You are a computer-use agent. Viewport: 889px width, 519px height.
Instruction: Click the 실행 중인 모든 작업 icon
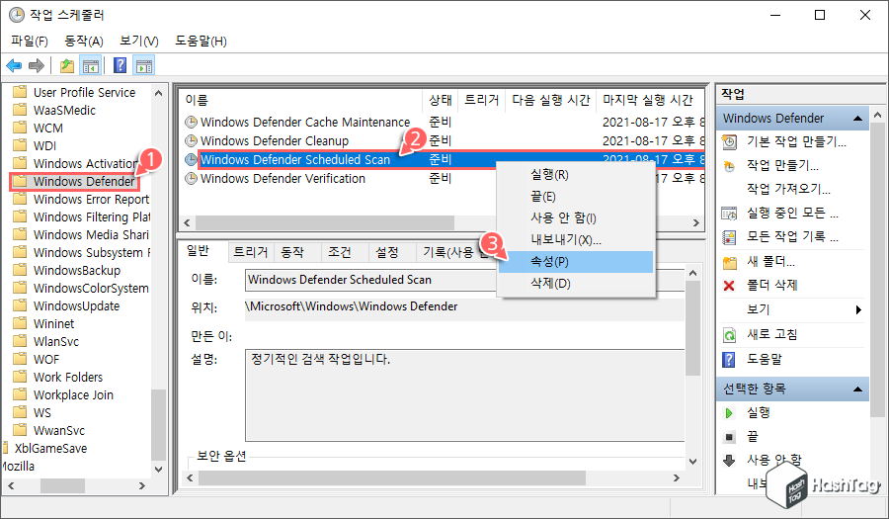729,214
